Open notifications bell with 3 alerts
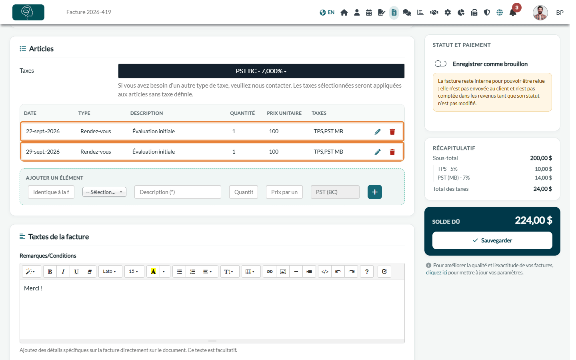This screenshot has width=576, height=360. [x=513, y=12]
